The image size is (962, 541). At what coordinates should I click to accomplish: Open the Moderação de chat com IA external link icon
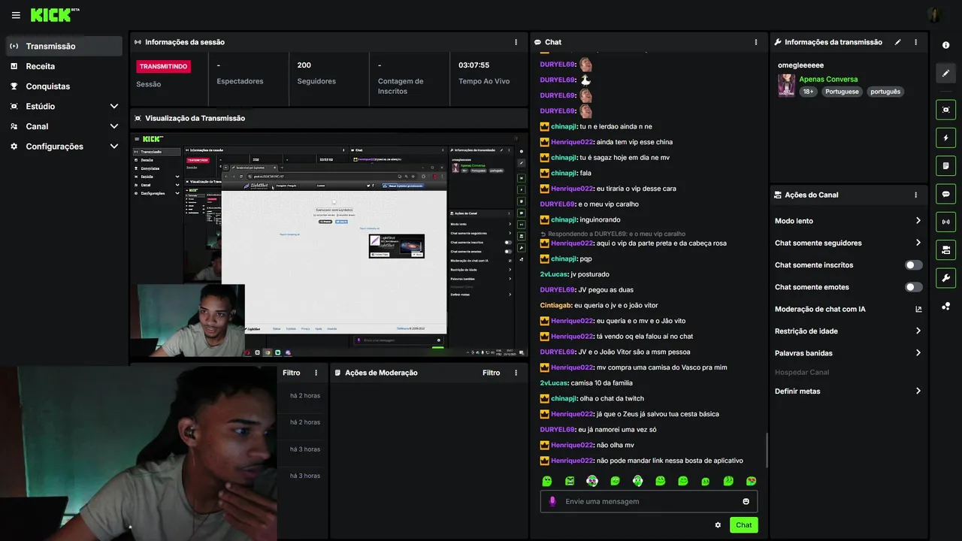[x=918, y=309]
